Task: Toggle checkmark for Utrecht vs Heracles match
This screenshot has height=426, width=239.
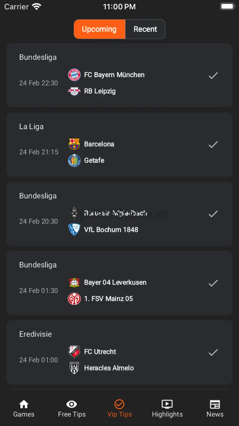Action: pos(213,352)
